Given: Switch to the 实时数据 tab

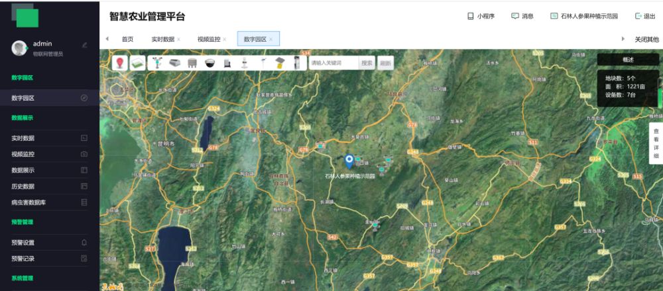Looking at the screenshot, I should pos(163,39).
